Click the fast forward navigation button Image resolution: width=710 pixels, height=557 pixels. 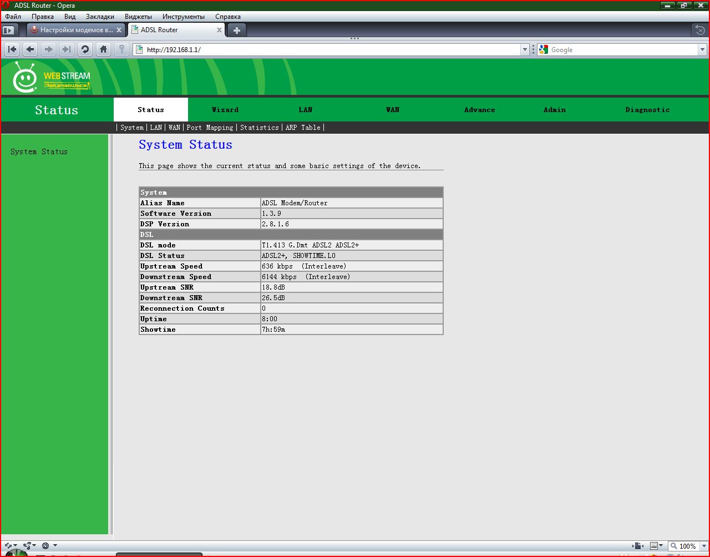pyautogui.click(x=67, y=49)
